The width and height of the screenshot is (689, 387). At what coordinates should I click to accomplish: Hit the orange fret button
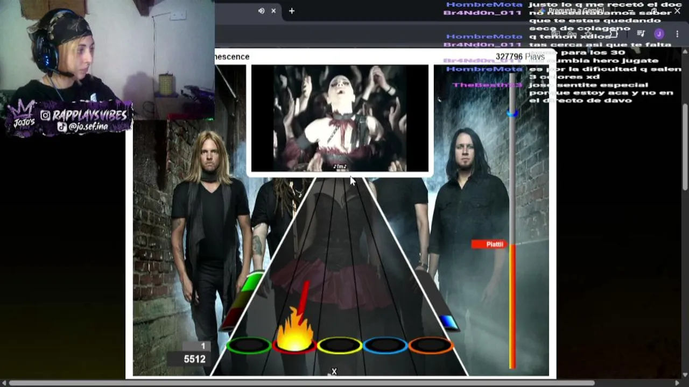pos(431,345)
